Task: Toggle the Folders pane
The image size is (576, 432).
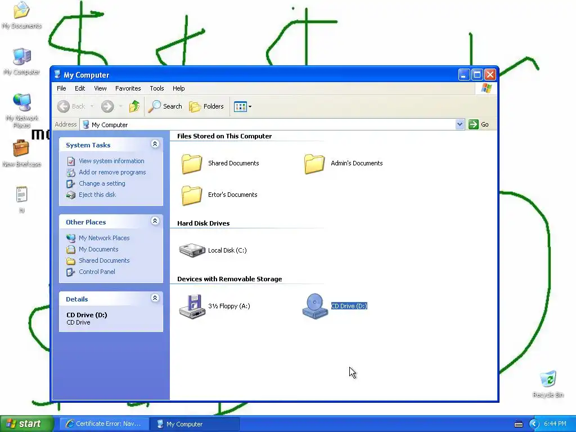Action: pos(206,106)
